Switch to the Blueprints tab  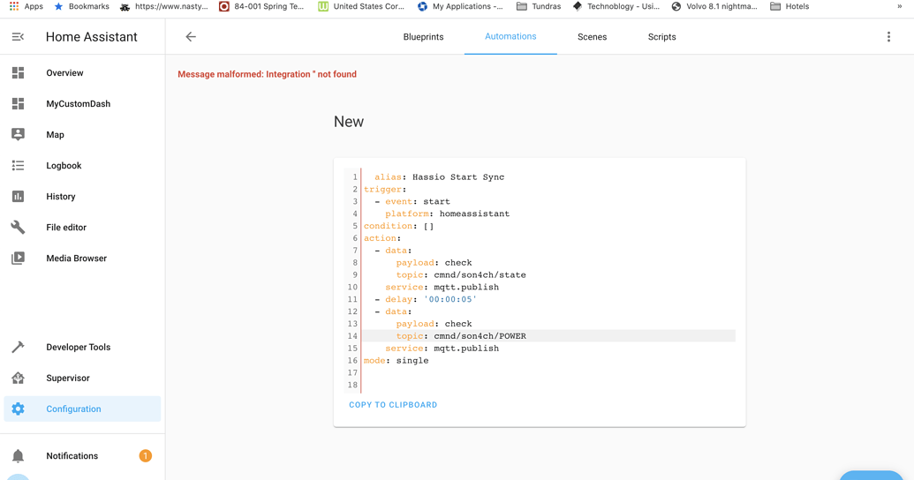(x=423, y=37)
